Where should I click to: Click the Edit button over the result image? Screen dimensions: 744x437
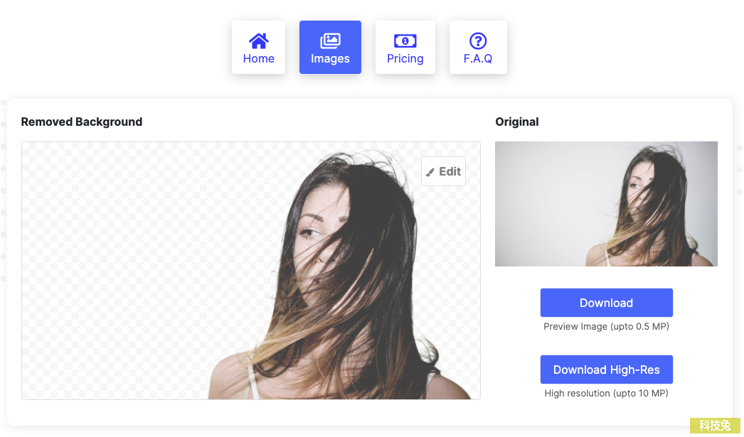pyautogui.click(x=443, y=171)
